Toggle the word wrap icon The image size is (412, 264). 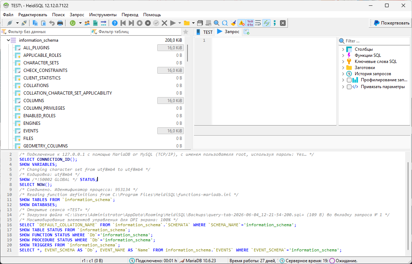[x=258, y=23]
